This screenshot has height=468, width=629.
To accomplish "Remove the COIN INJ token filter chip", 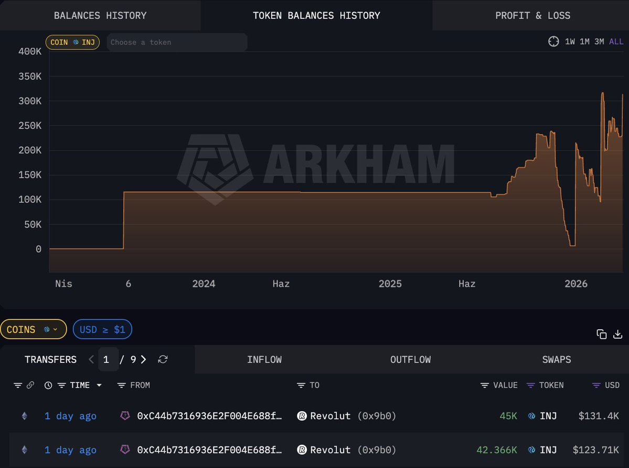I will click(72, 42).
